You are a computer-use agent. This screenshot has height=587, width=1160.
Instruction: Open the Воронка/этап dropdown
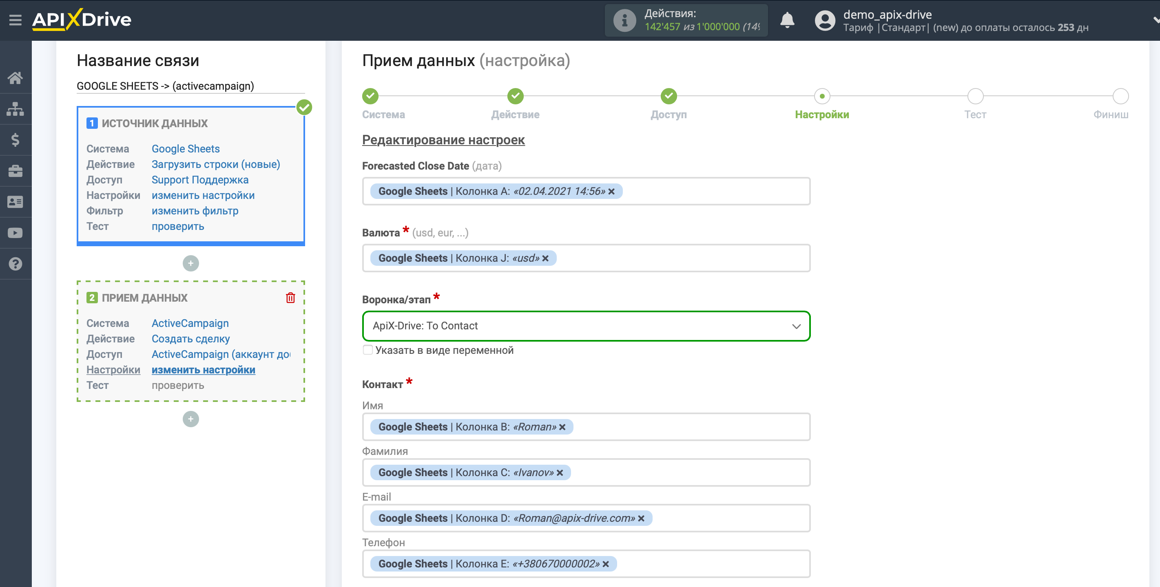[x=586, y=326]
